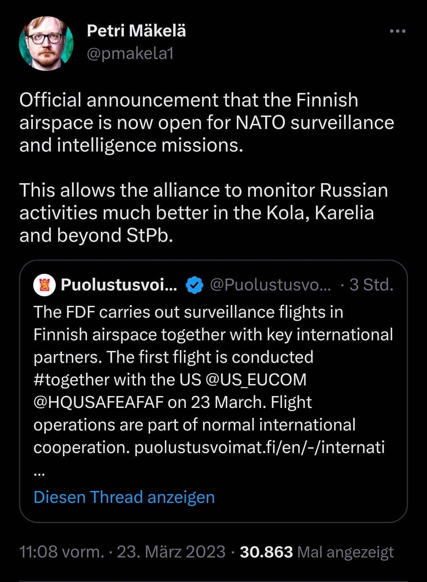Open the three-dot more options menu
Viewport: 427px width, 582px height.
(x=397, y=31)
